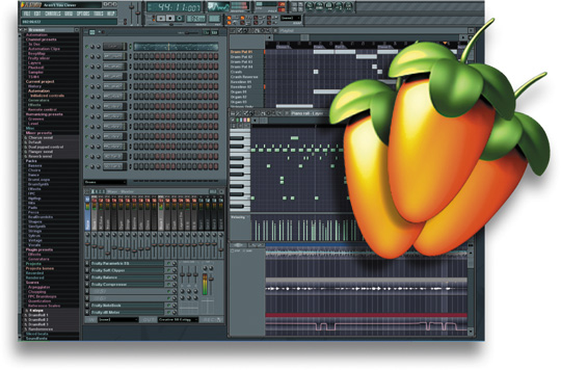Toggle Fruity Soft Clipper enable LED

[x=168, y=271]
